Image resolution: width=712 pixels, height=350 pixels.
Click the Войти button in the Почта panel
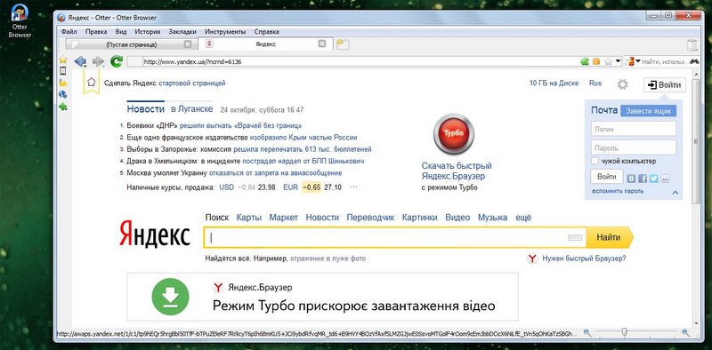click(x=607, y=177)
